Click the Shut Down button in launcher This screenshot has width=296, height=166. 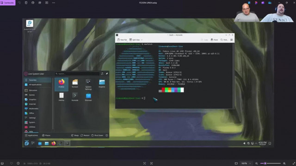pos(97,135)
